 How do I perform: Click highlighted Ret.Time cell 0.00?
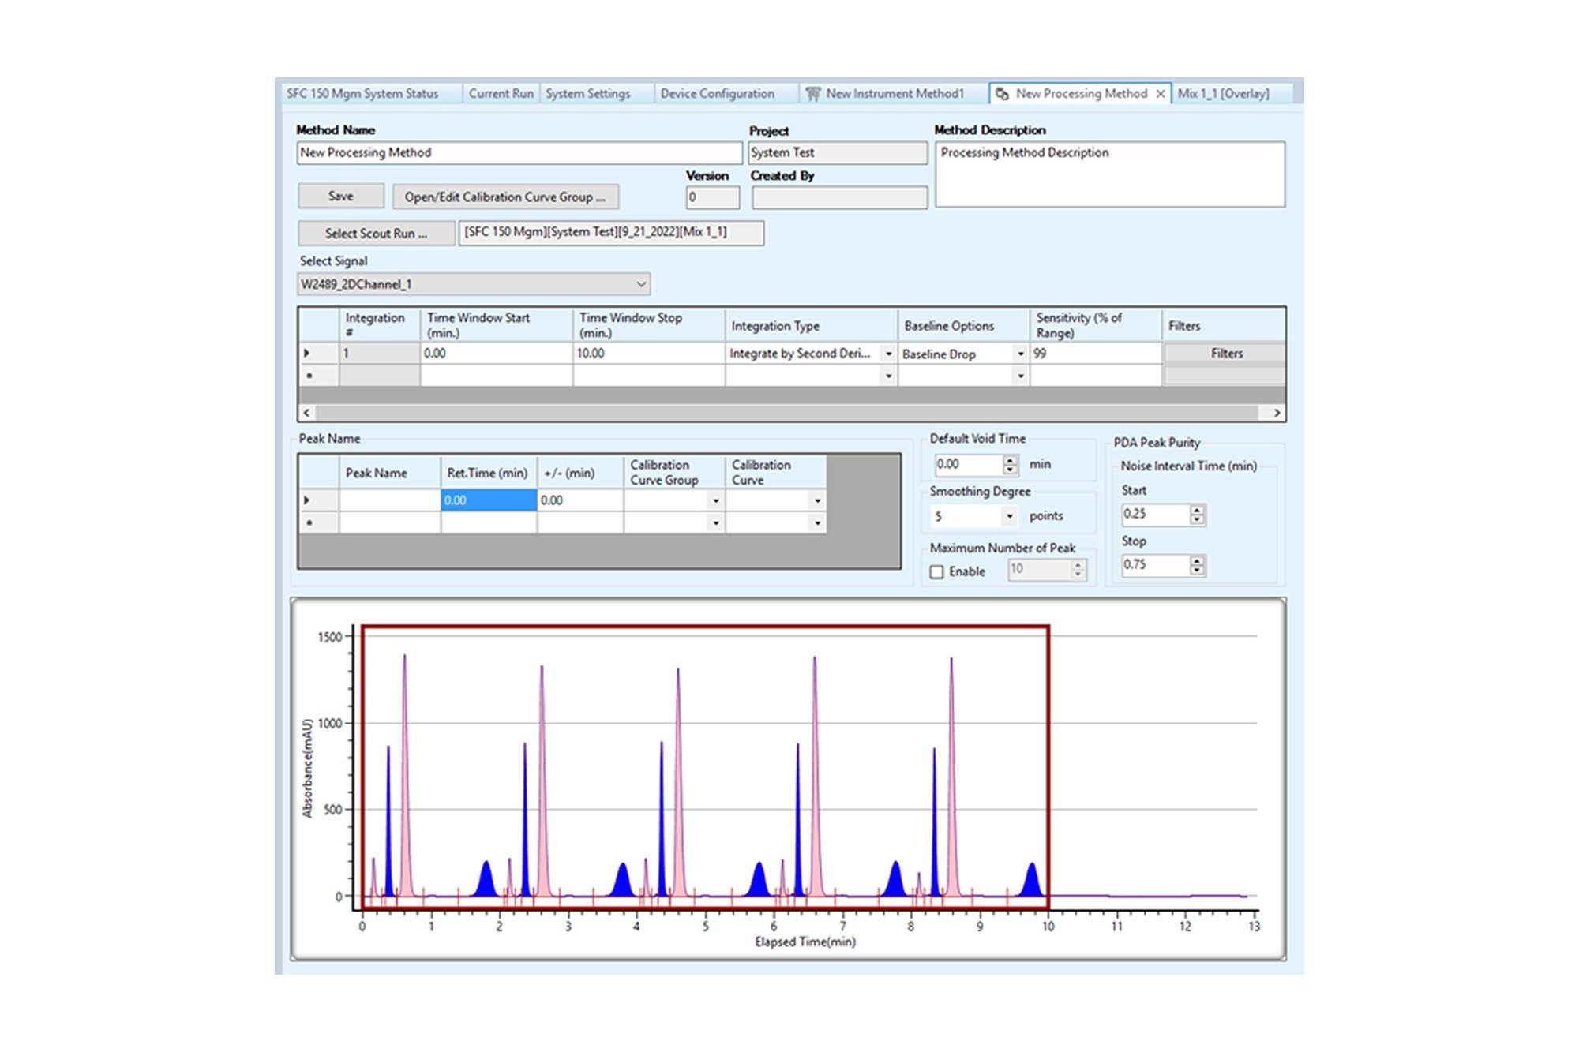coord(489,500)
